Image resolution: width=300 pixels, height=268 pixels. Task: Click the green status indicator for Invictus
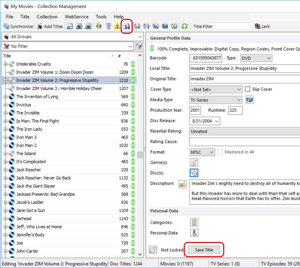[x=133, y=105]
